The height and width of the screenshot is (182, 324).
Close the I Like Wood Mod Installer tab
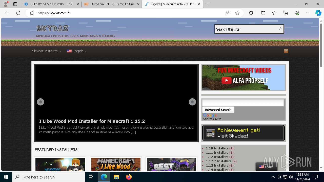tap(78, 4)
